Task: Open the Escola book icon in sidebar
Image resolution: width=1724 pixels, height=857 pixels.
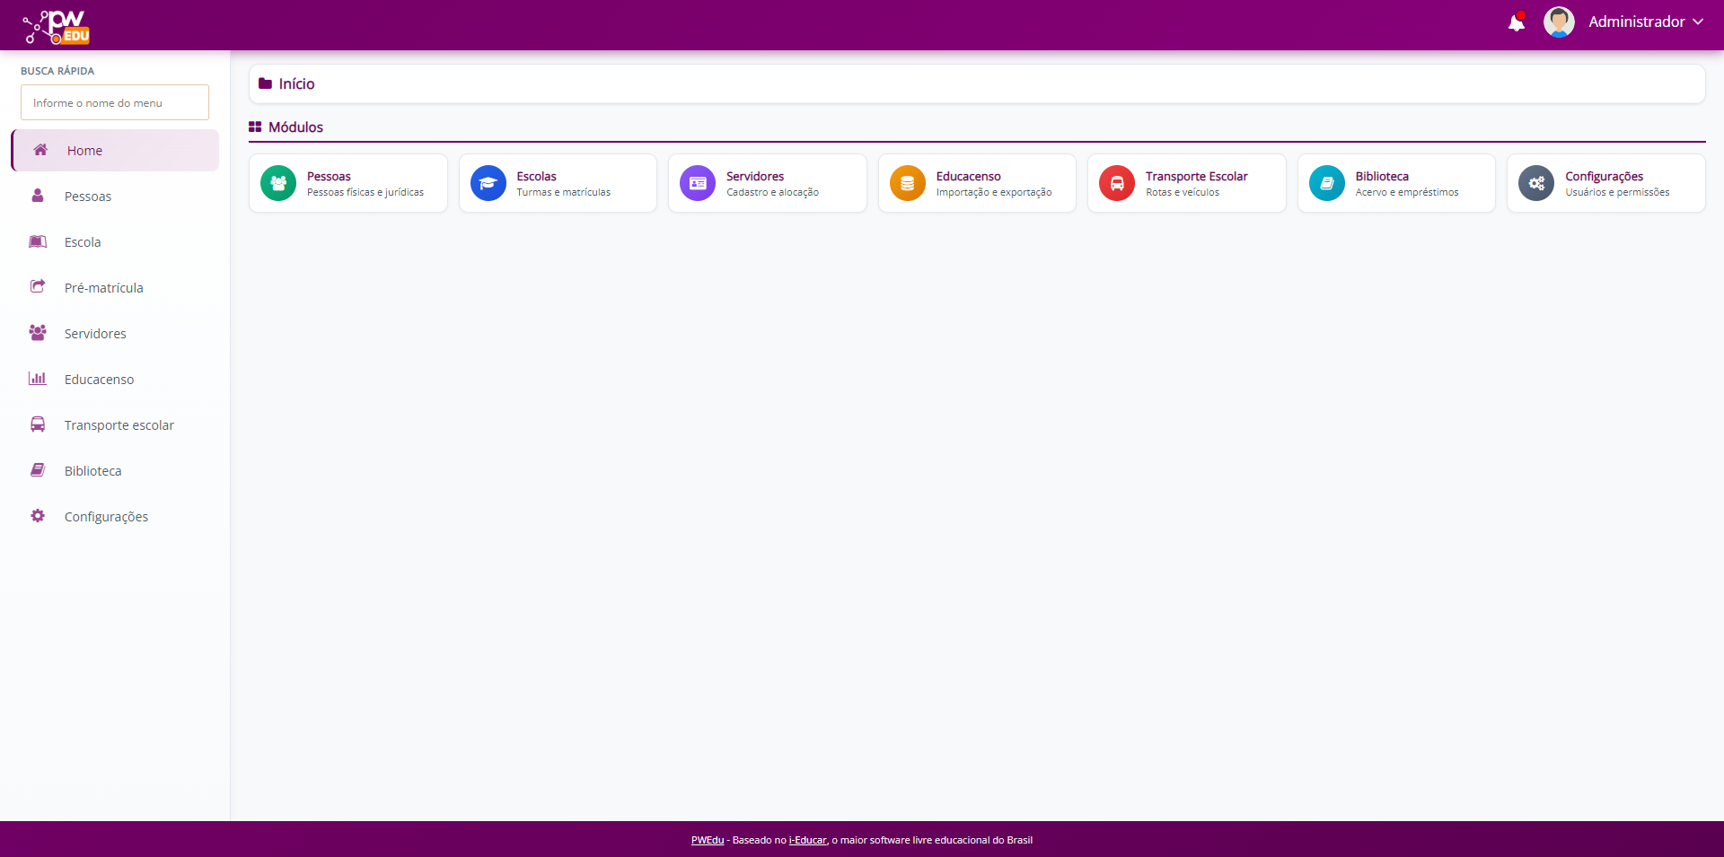Action: click(37, 241)
